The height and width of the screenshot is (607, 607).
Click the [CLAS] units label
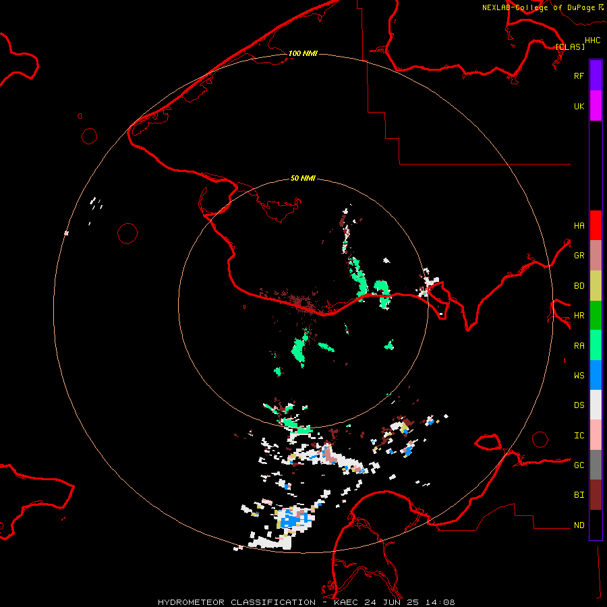570,47
